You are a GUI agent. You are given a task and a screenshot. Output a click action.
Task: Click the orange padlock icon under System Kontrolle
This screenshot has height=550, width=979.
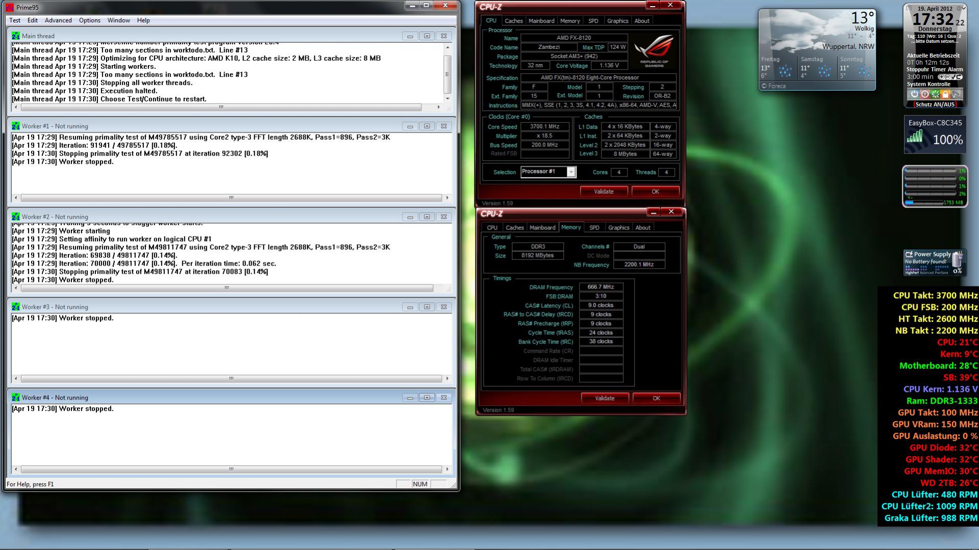[x=945, y=94]
